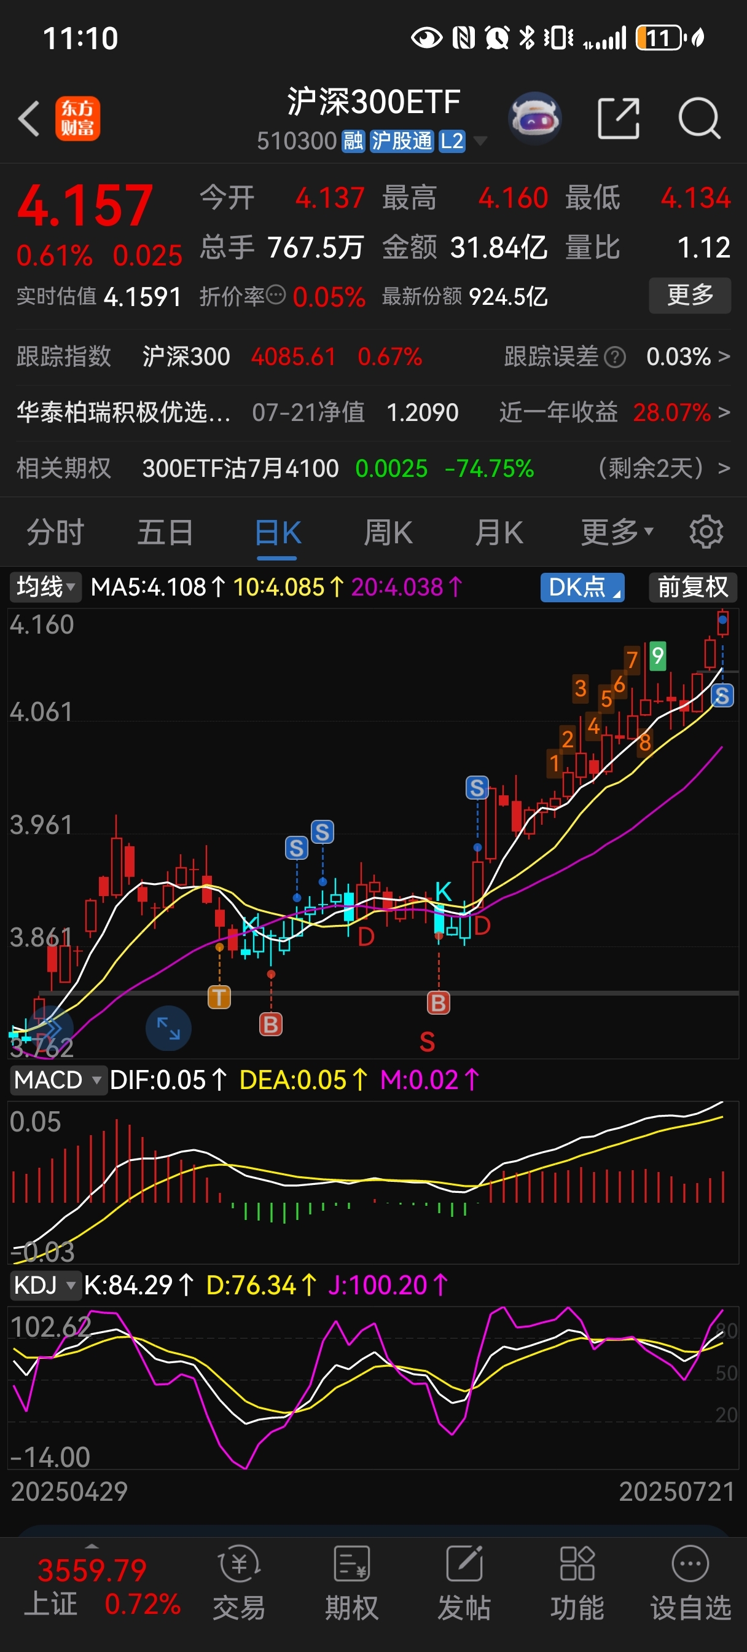
Task: Open 300ETF沽7月4100 option link
Action: coord(240,469)
